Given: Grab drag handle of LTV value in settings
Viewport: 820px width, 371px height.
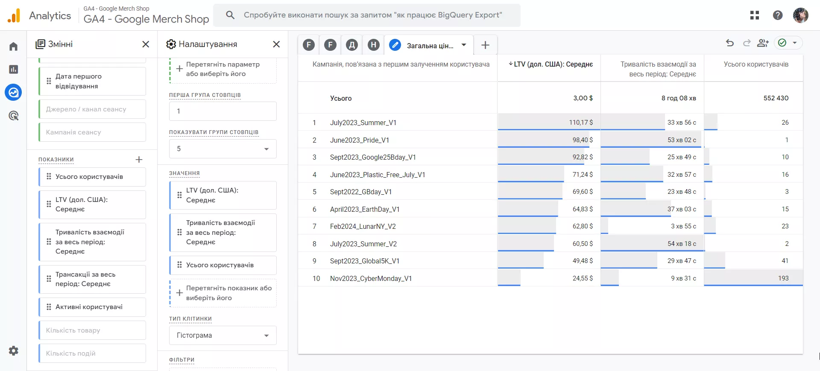Looking at the screenshot, I should point(179,195).
